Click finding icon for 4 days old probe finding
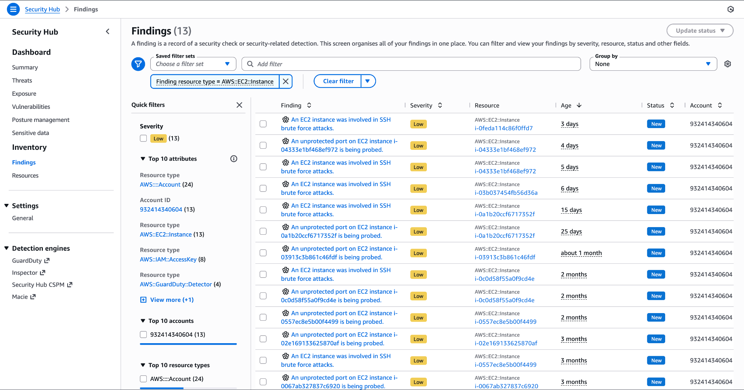 [x=286, y=141]
